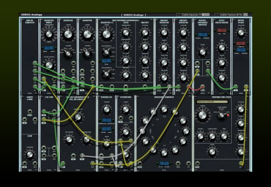Flip the VCA Mono/Stereo switch
This screenshot has height=187, width=271.
pos(202,35)
